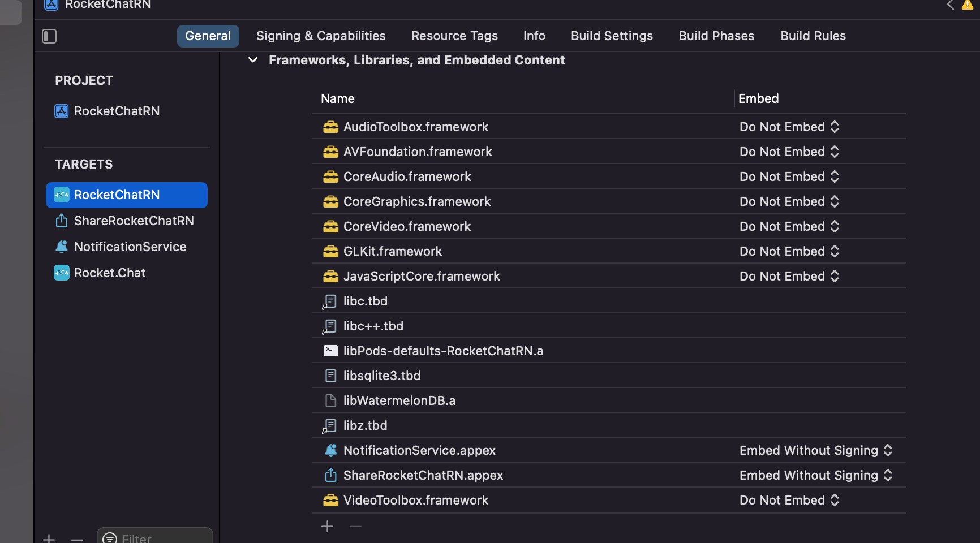
Task: Click the libz.tbd file icon
Action: (330, 426)
